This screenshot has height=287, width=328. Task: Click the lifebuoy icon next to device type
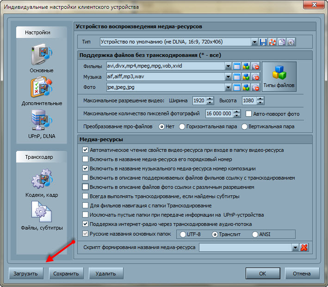pos(272,42)
